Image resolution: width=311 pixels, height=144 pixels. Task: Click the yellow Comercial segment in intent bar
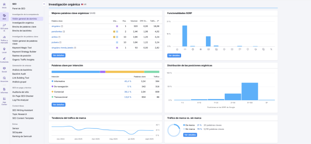click(125, 72)
